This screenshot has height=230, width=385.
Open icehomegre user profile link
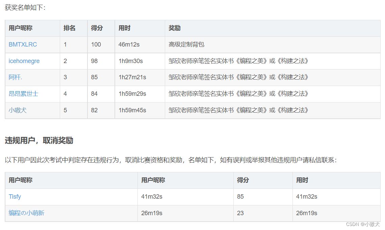(x=24, y=61)
